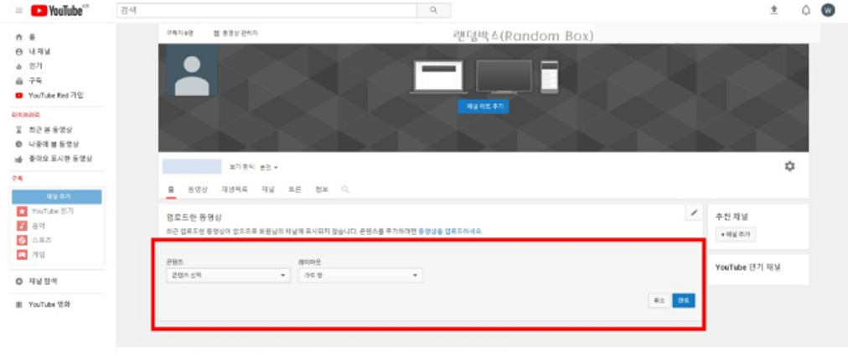Click the channel profile picture placeholder
This screenshot has width=848, height=353.
pyautogui.click(x=192, y=70)
